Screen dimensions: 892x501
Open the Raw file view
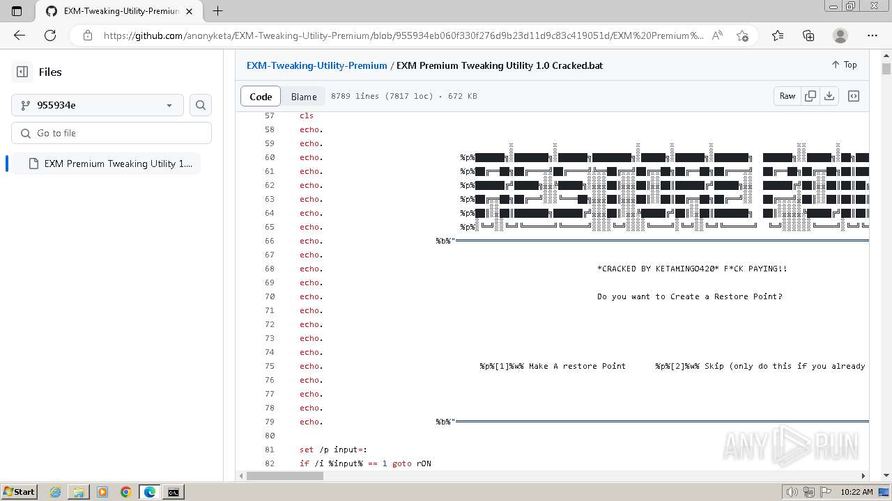[787, 96]
